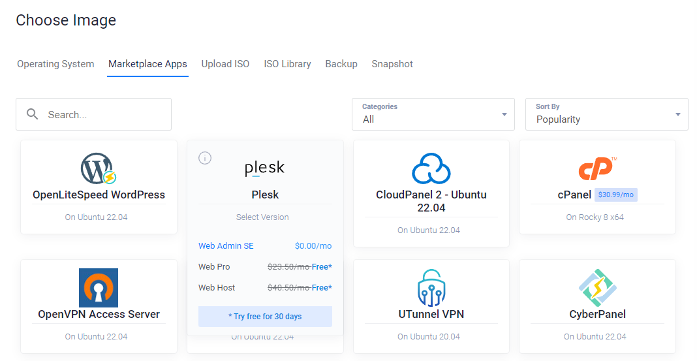The width and height of the screenshot is (697, 361).
Task: Click the cPanel title text
Action: point(574,195)
